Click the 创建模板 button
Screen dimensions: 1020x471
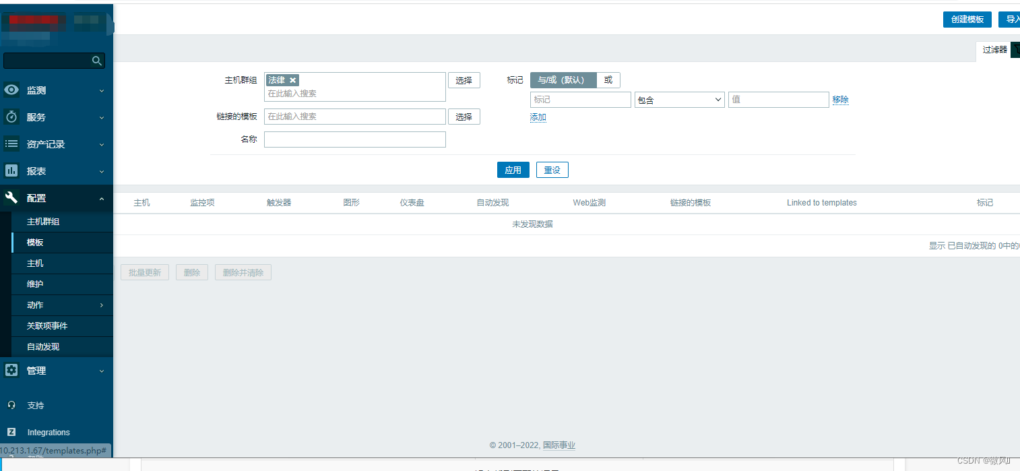point(967,20)
